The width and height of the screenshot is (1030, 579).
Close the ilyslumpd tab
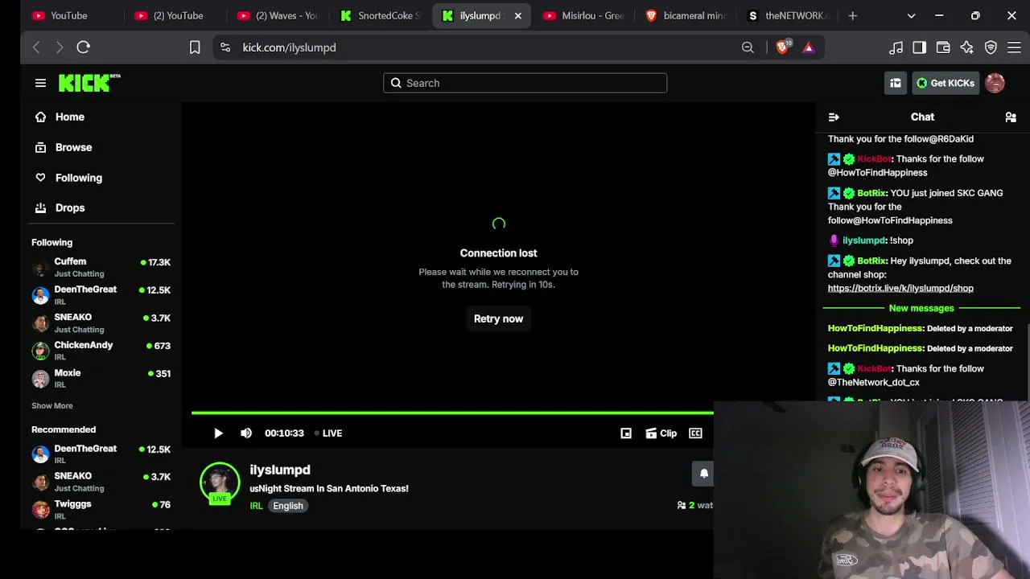click(517, 15)
